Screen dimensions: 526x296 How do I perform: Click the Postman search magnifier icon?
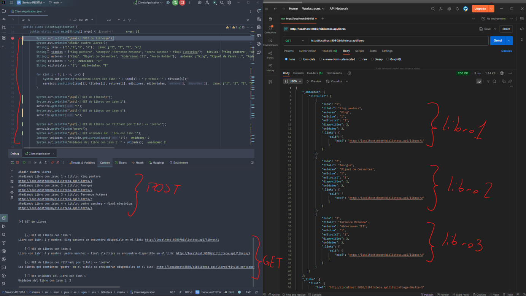[x=433, y=9]
